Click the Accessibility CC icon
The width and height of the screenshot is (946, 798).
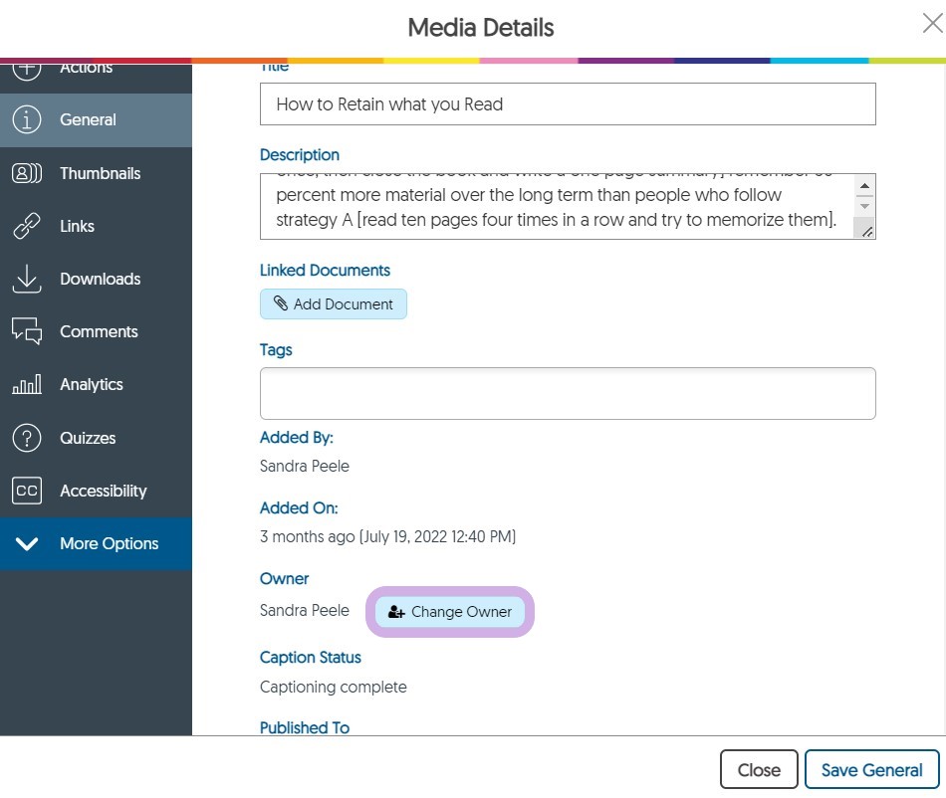[27, 491]
